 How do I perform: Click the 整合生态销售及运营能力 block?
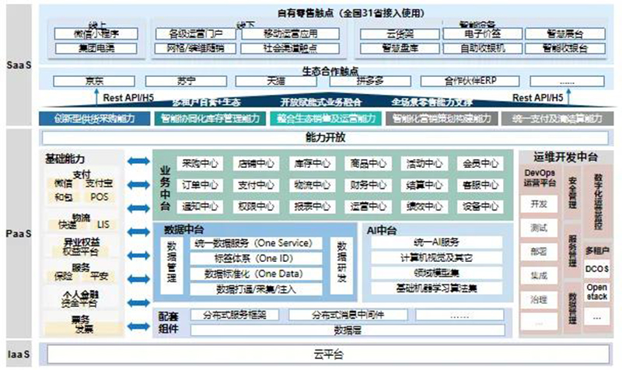tap(326, 119)
